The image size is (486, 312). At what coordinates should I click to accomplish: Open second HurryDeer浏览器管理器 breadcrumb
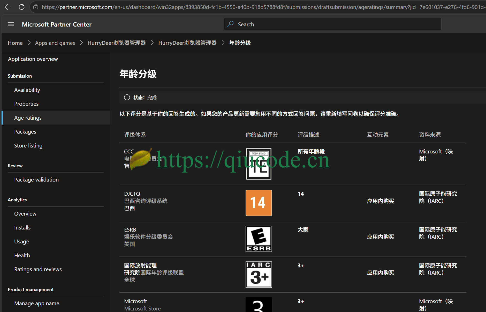pyautogui.click(x=187, y=43)
